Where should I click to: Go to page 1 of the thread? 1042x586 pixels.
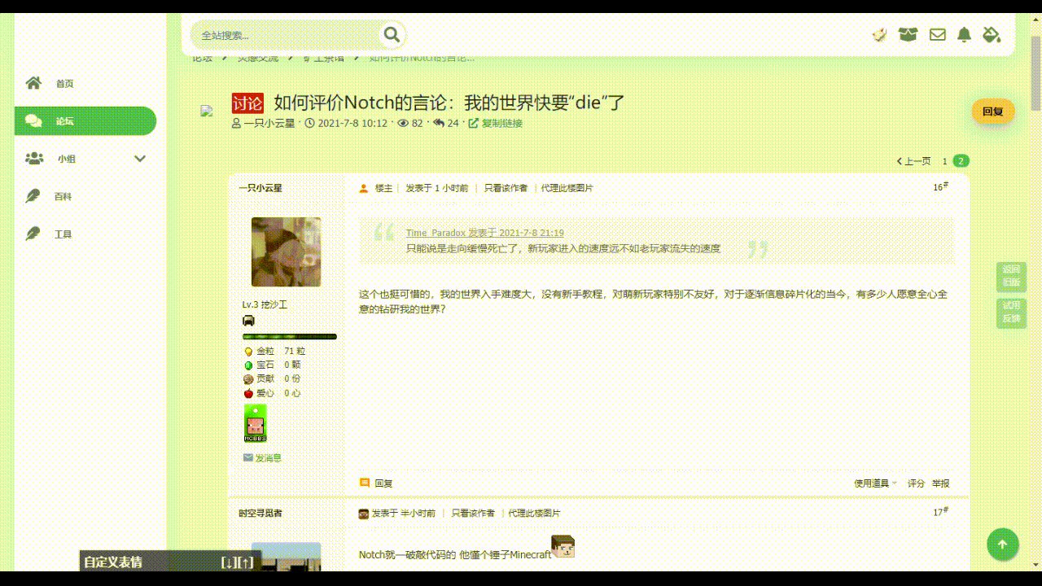click(x=944, y=161)
